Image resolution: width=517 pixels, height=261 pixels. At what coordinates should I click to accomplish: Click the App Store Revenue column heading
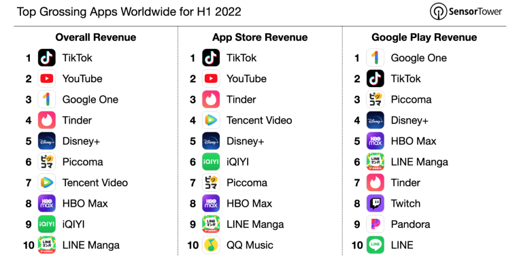click(260, 37)
